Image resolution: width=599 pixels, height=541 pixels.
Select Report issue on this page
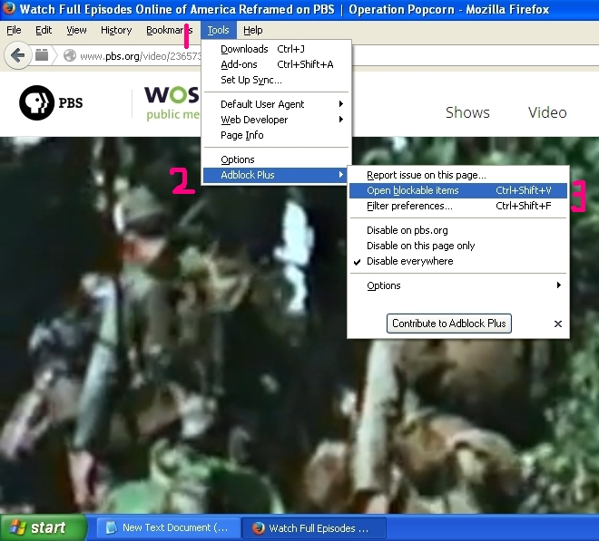pyautogui.click(x=458, y=175)
